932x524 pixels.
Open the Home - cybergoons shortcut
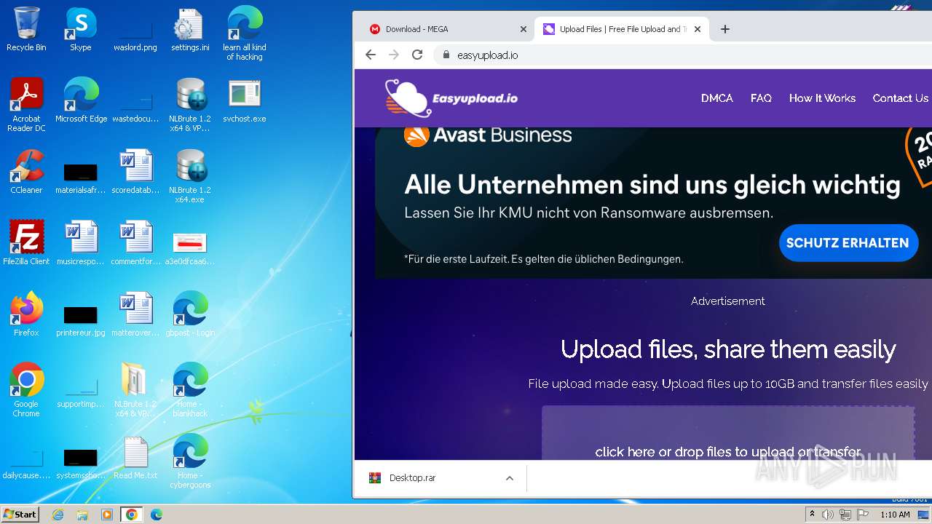coord(190,461)
